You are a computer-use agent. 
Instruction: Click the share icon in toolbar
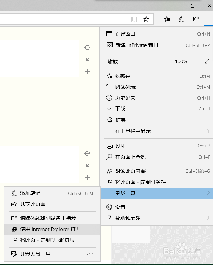(196, 19)
